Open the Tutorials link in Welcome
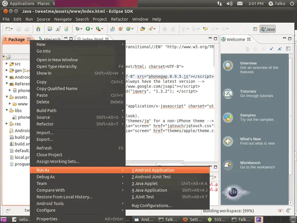This screenshot has height=223, width=297. [248, 91]
